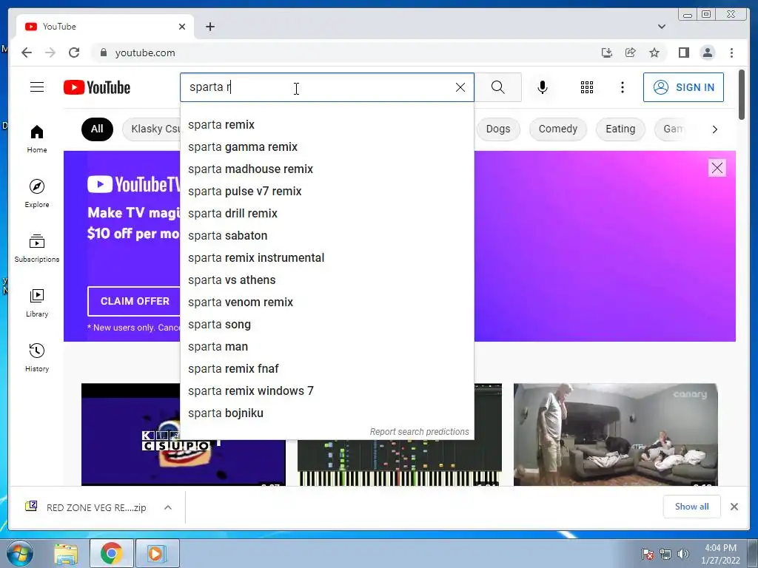Choose suggestion "sparta vs athens"
758x568 pixels.
click(x=326, y=280)
